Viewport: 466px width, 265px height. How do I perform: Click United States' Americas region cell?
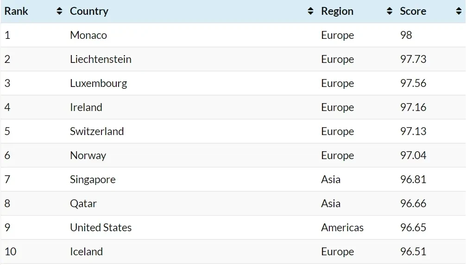tap(342, 228)
